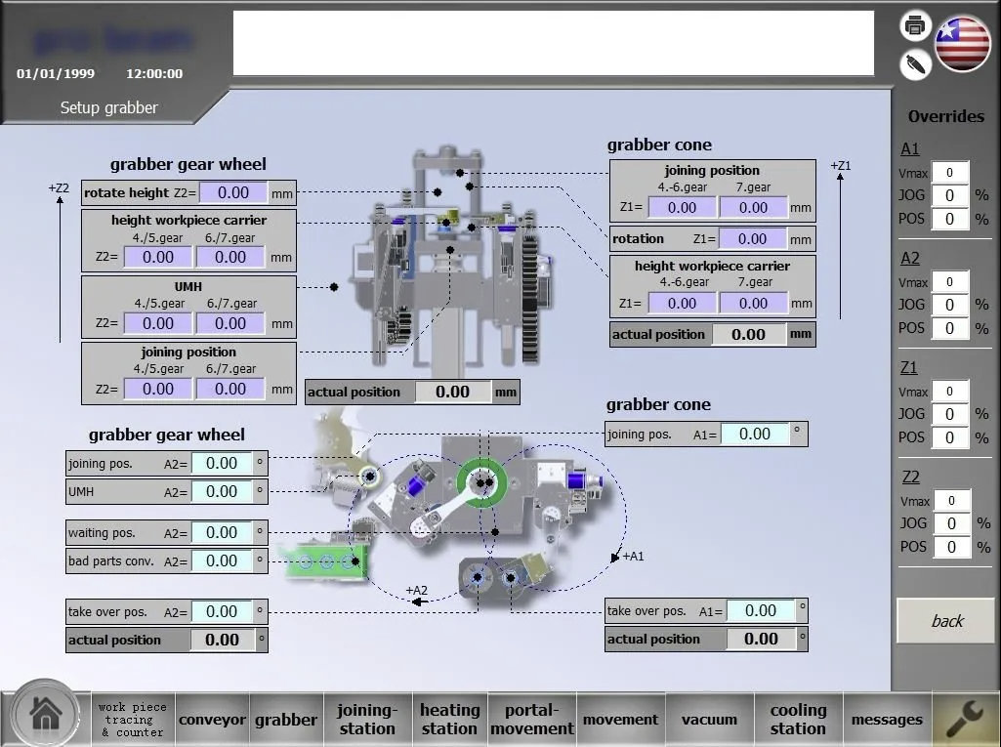Click grabber cone rotation Z1 field
The width and height of the screenshot is (1001, 747).
[752, 238]
